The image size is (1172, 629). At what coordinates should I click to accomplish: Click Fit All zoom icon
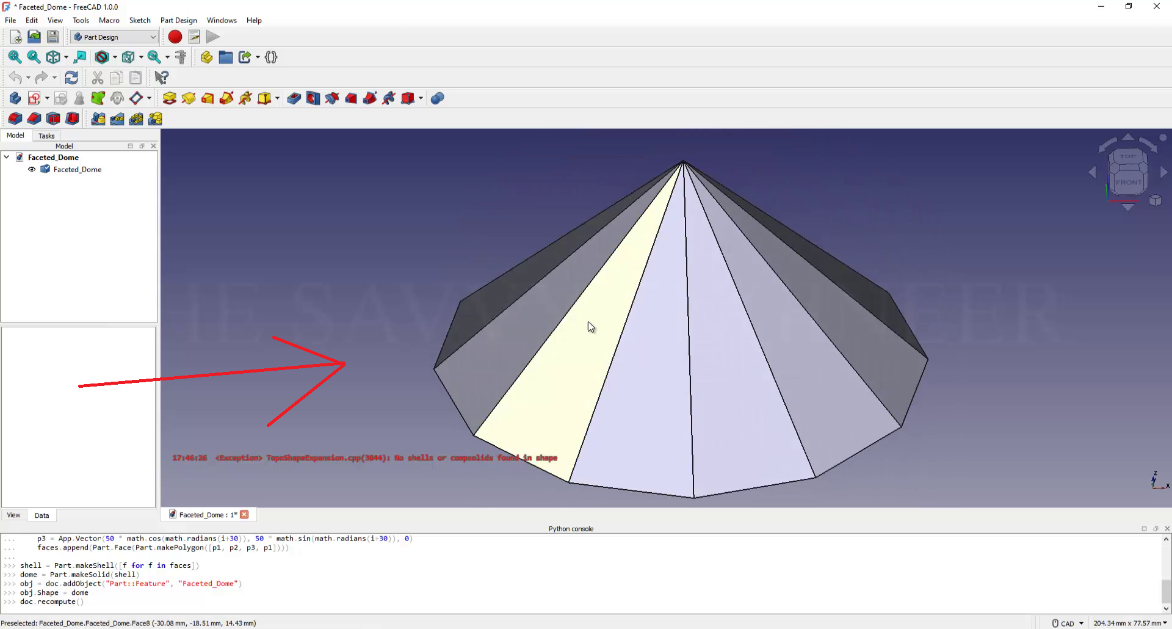click(x=15, y=57)
